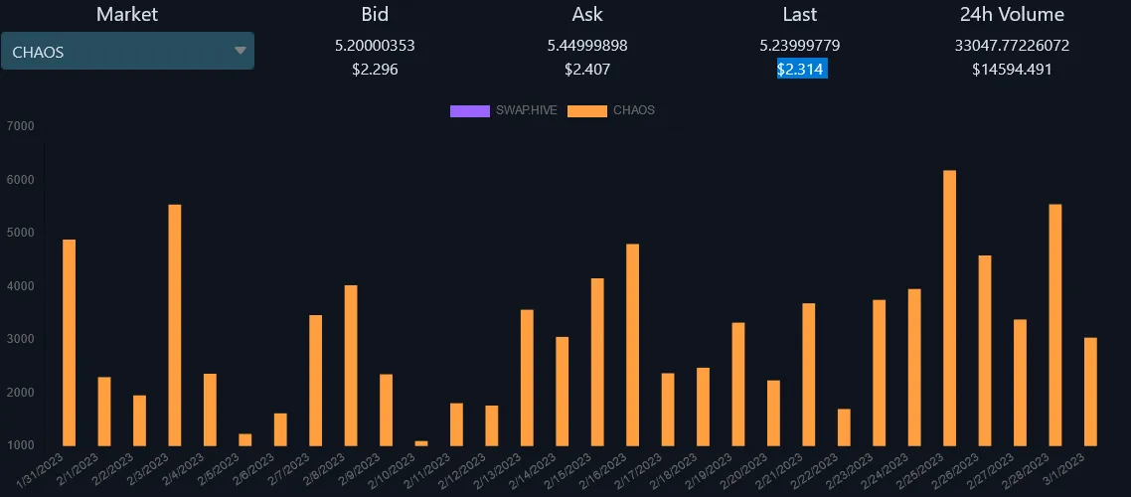Click the 5000 y-axis label
Screen dimensions: 1131x497
pos(20,233)
